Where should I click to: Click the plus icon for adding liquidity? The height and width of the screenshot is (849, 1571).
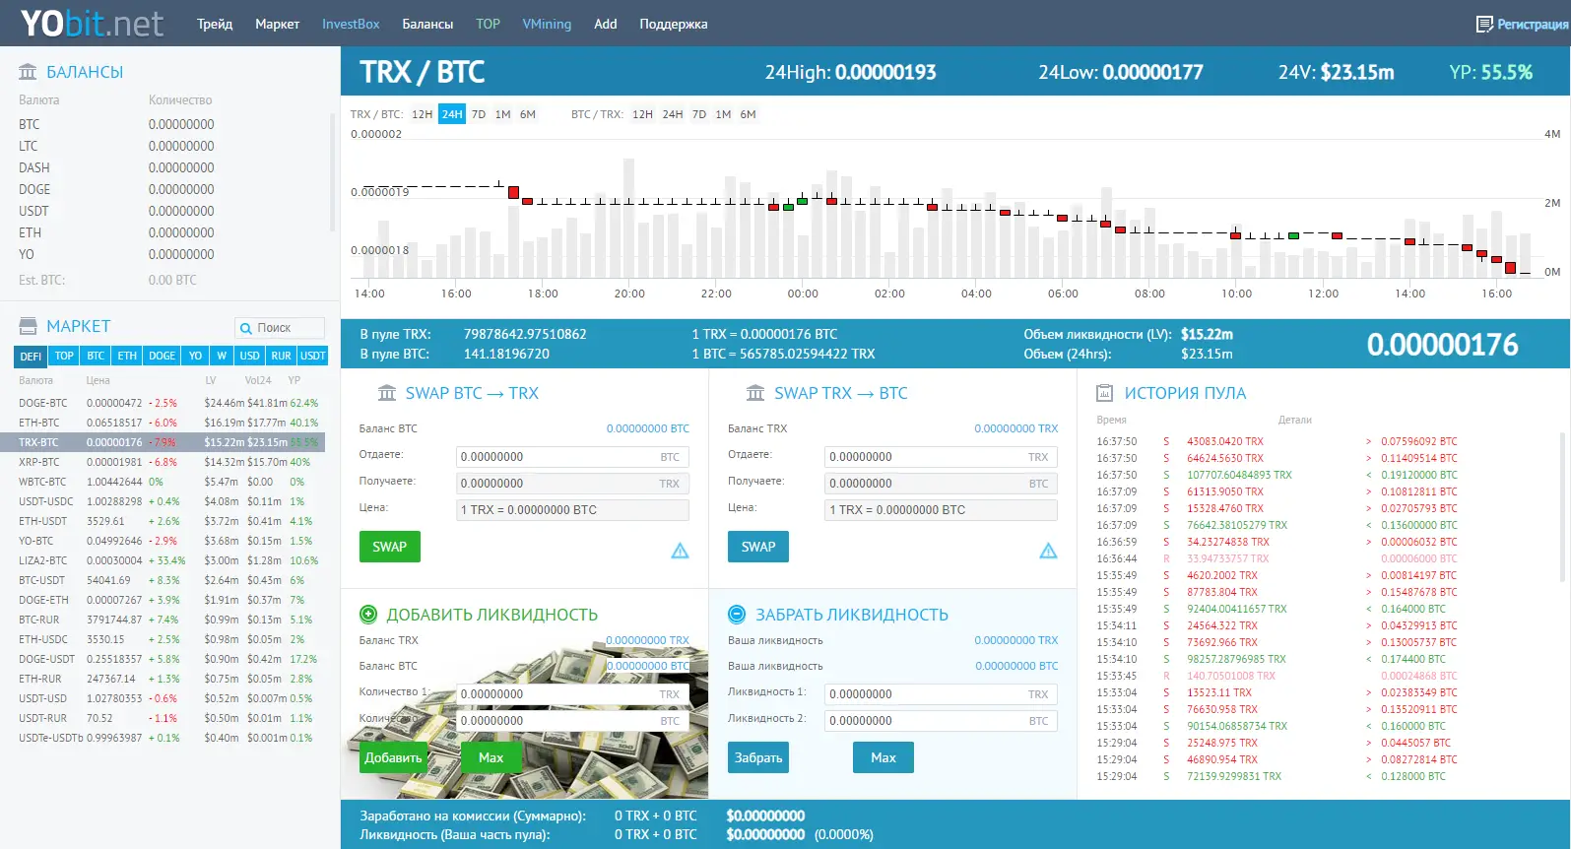click(368, 615)
